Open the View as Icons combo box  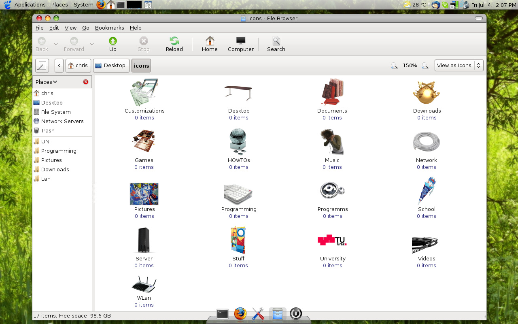tap(459, 65)
